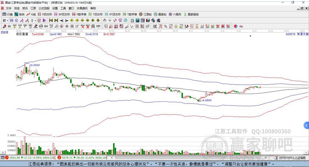Open the T数字表 number table
The image size is (309, 167).
130,14
